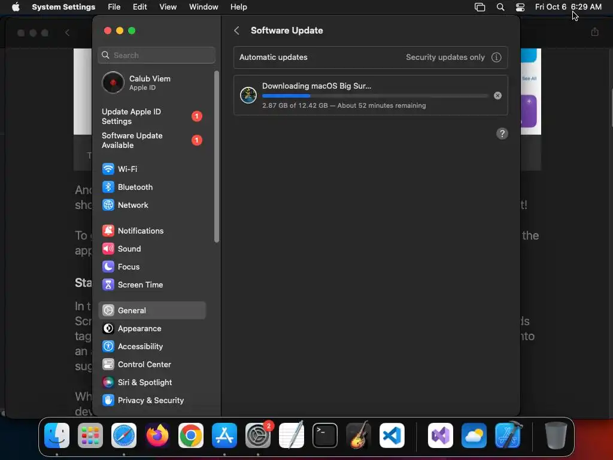Viewport: 613px width, 460px height.
Task: Open the System Settings menu
Action: coord(63,7)
